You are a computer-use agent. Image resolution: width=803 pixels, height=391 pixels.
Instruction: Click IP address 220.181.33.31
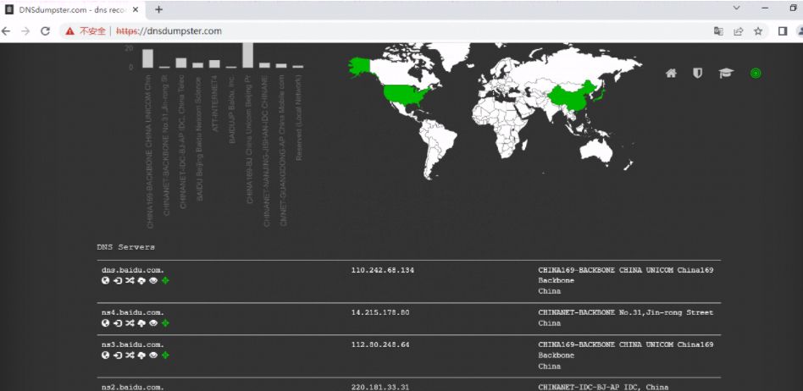coord(380,387)
